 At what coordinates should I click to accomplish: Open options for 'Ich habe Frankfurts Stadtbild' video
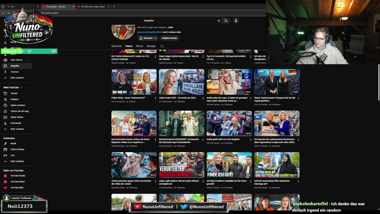[251, 181]
